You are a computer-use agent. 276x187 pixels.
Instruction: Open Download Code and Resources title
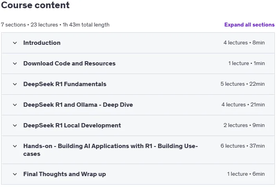[69, 64]
